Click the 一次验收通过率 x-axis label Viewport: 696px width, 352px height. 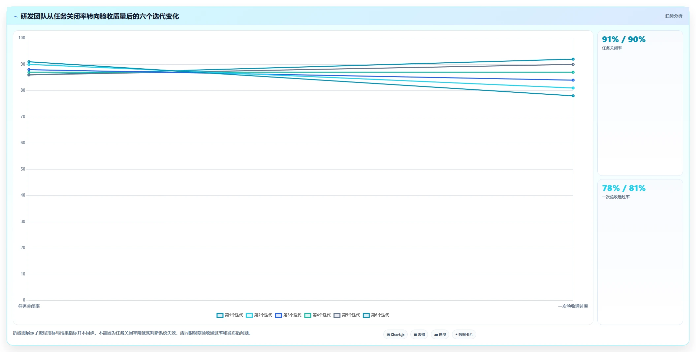[573, 306]
